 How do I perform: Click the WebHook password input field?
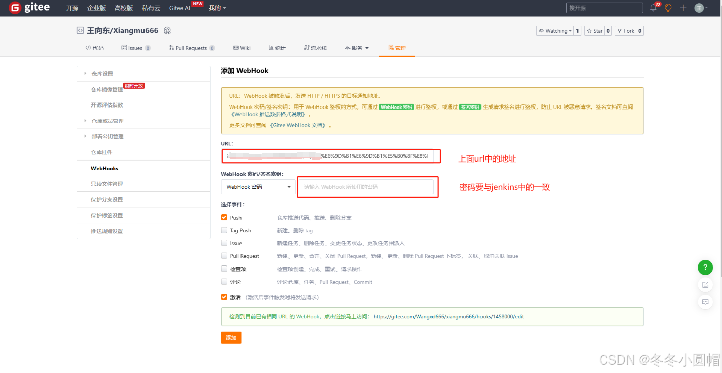pos(365,187)
